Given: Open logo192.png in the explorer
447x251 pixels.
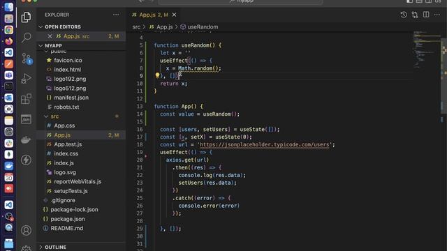Looking at the screenshot, I should click(70, 79).
